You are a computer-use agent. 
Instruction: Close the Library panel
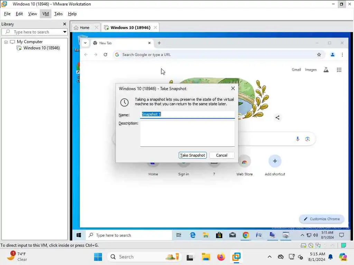point(65,24)
